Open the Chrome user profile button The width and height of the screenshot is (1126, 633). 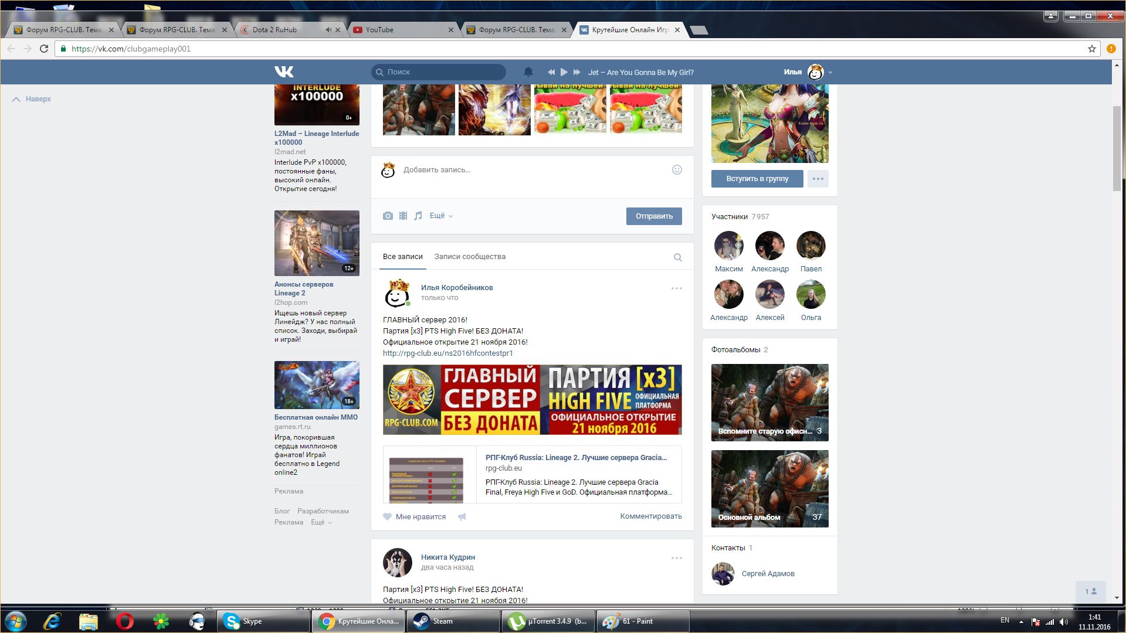pyautogui.click(x=1051, y=16)
